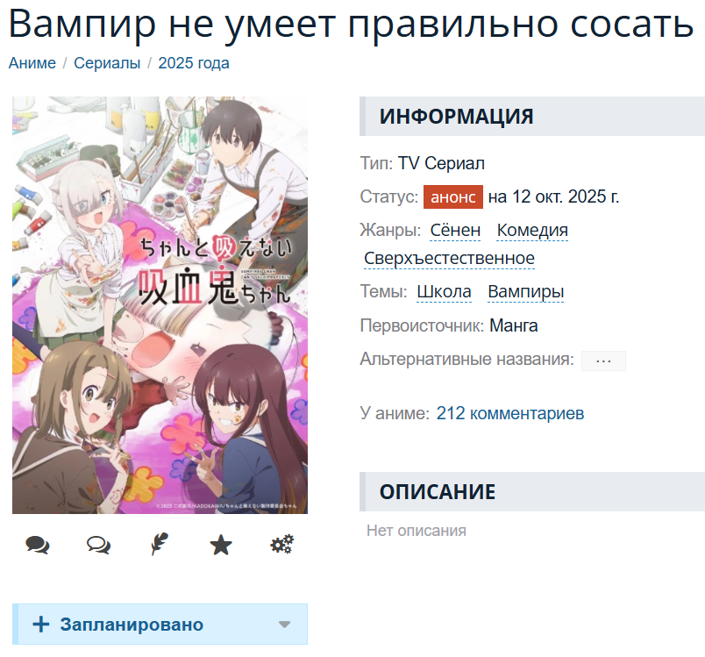The image size is (705, 657).
Task: View 212 комментариев link
Action: [x=509, y=413]
